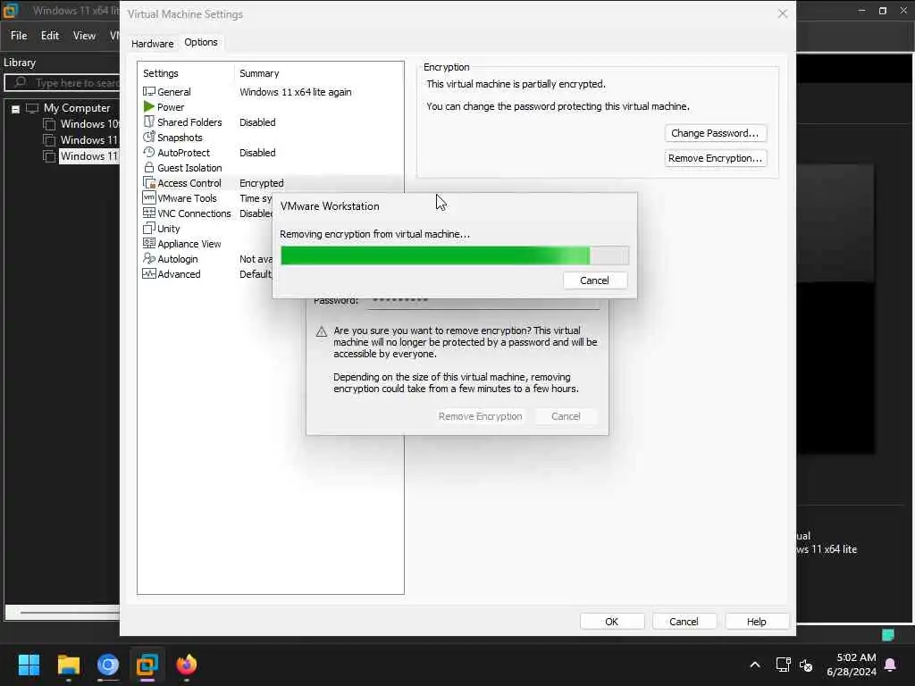Open Firefox from taskbar
915x686 pixels.
pyautogui.click(x=187, y=665)
